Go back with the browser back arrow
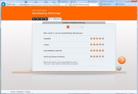Viewport: 138px width, 94px height. point(3,4)
